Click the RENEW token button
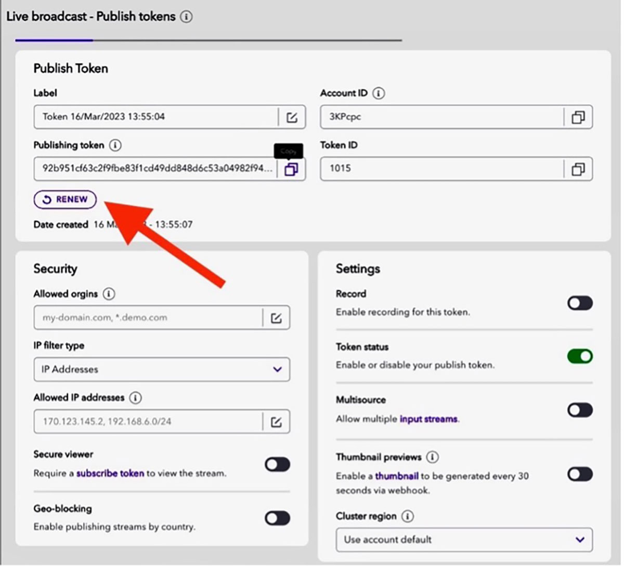 tap(64, 199)
